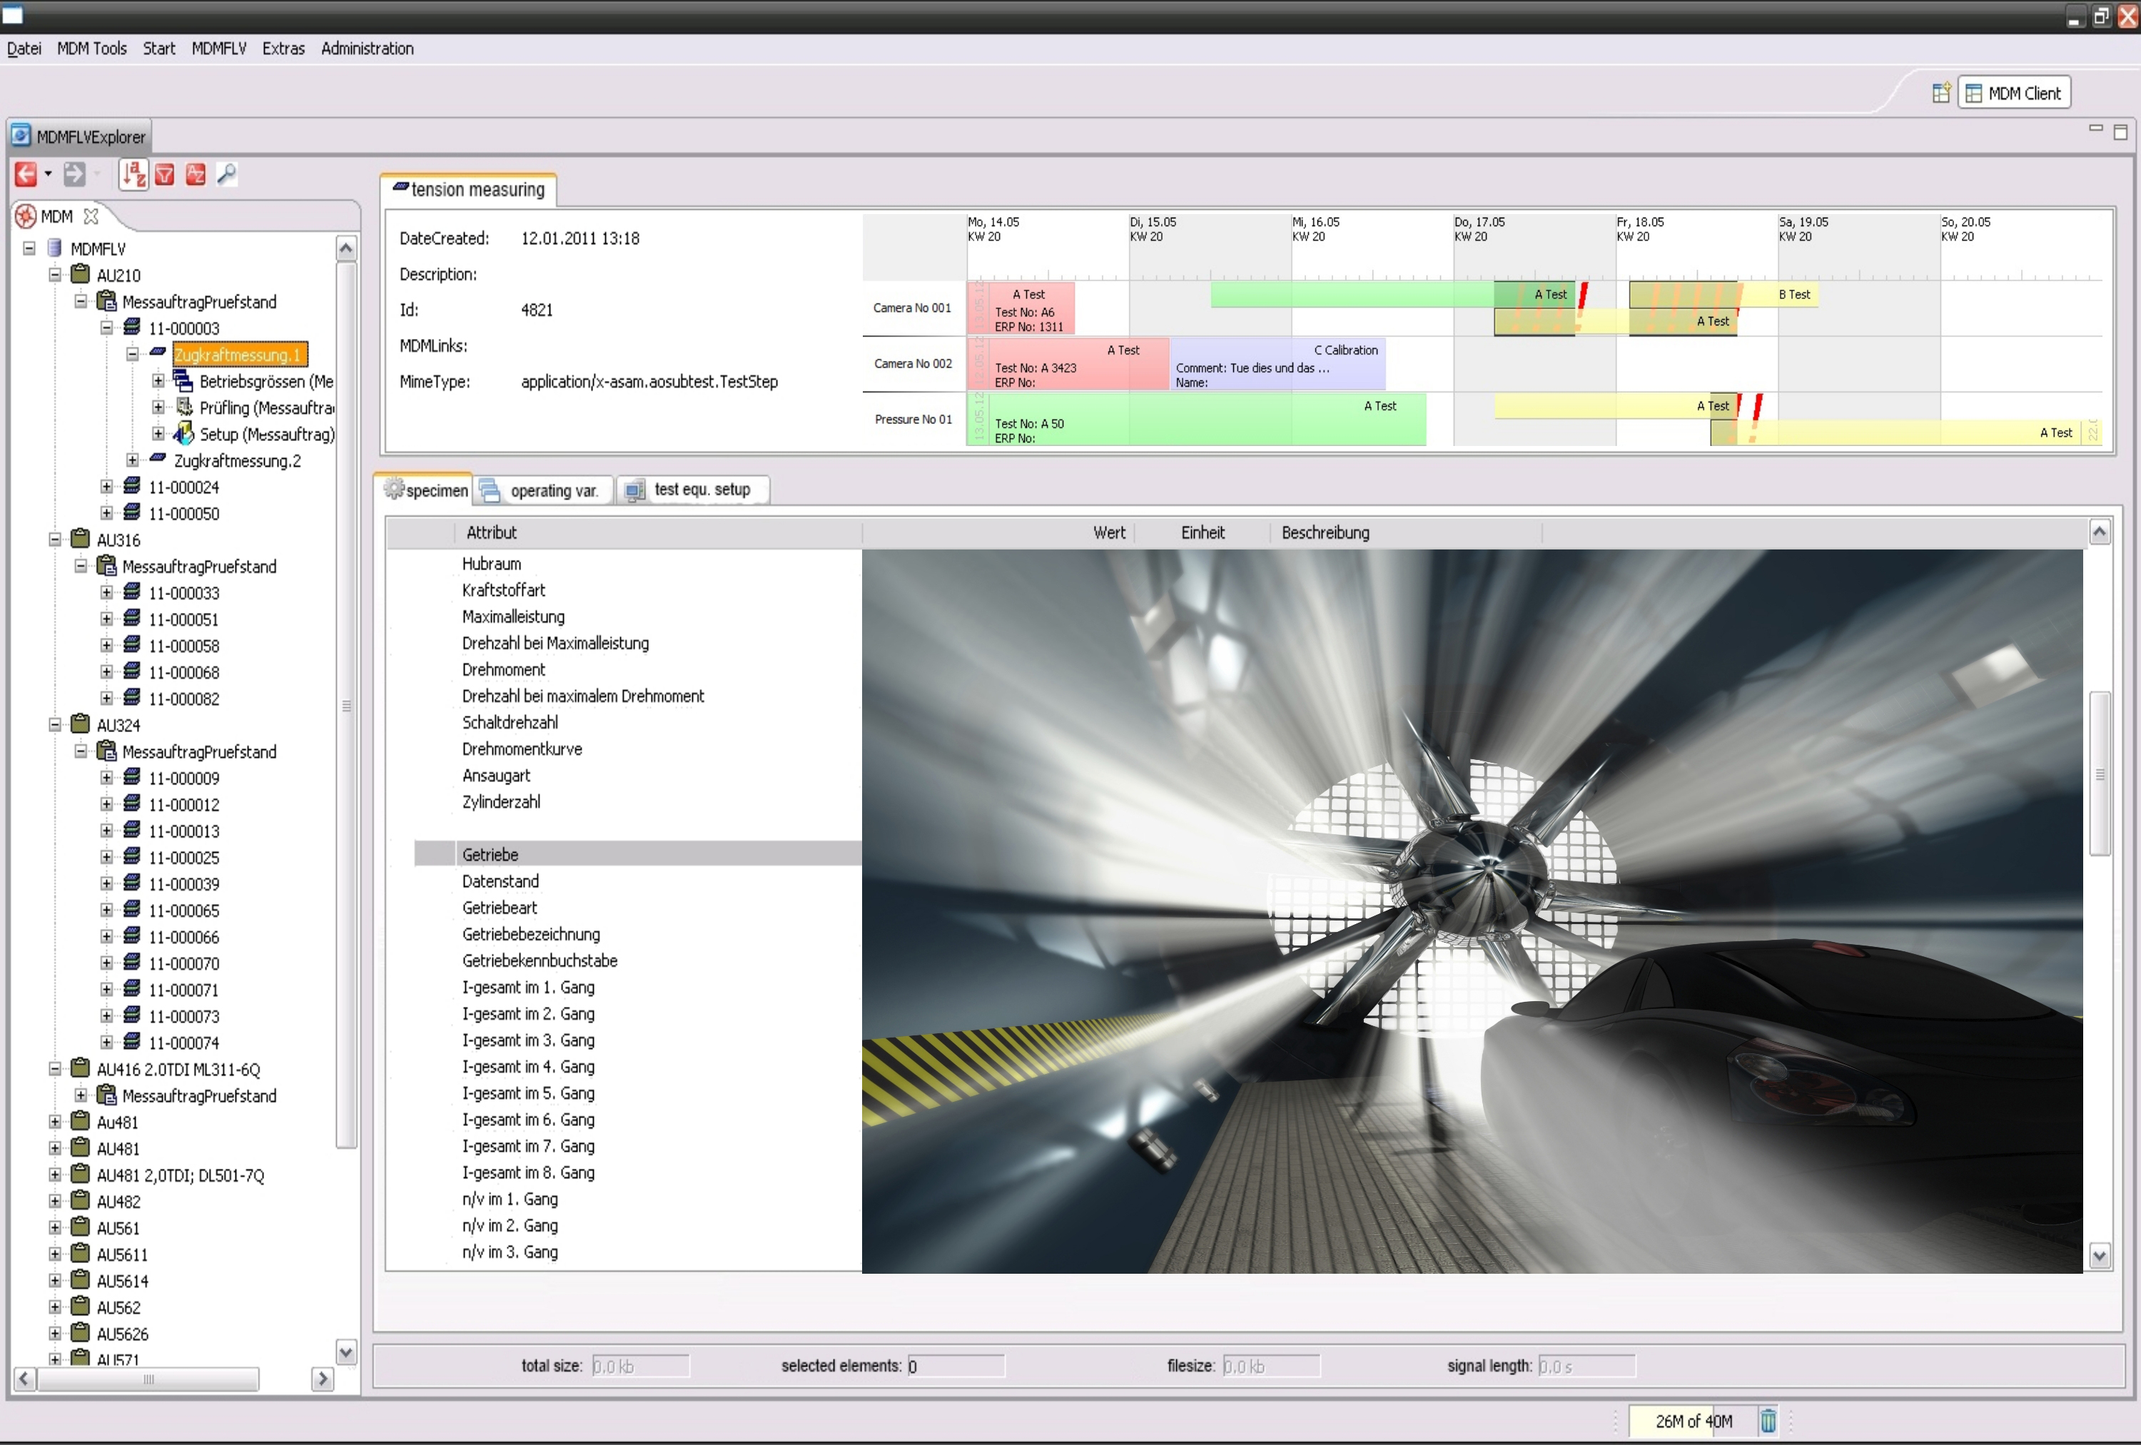2141x1445 pixels.
Task: Switch to the MDM Client perspective
Action: click(2014, 93)
